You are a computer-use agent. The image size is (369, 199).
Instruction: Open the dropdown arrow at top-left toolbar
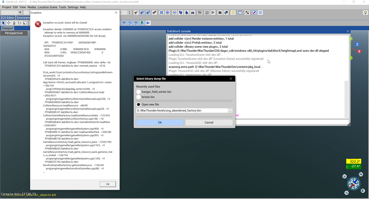click(20, 13)
